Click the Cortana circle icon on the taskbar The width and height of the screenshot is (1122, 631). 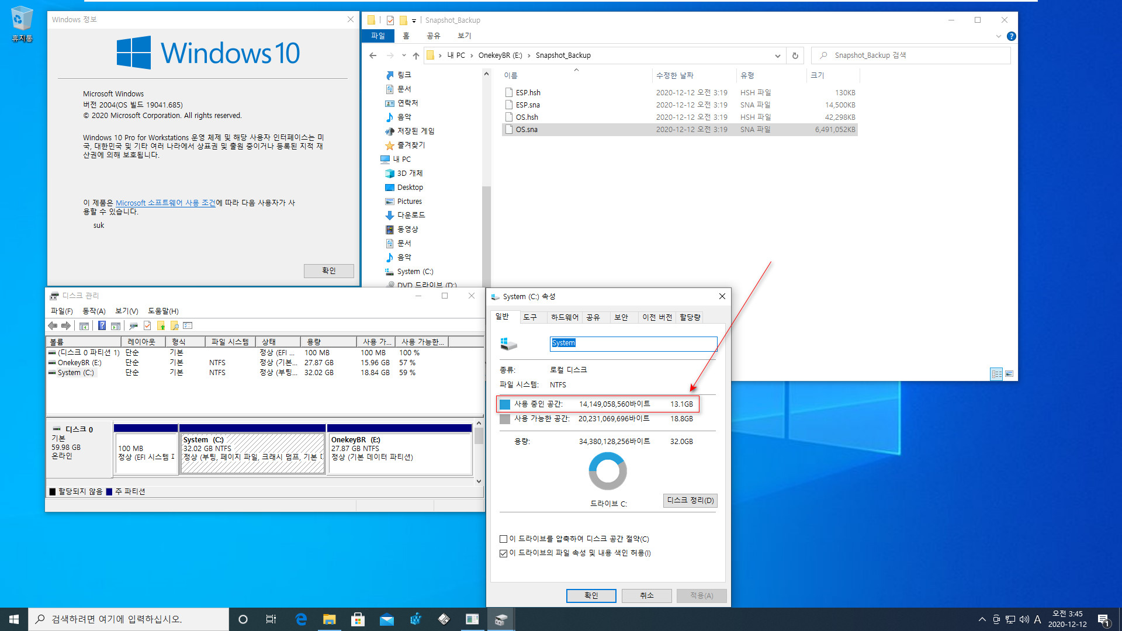coord(243,619)
